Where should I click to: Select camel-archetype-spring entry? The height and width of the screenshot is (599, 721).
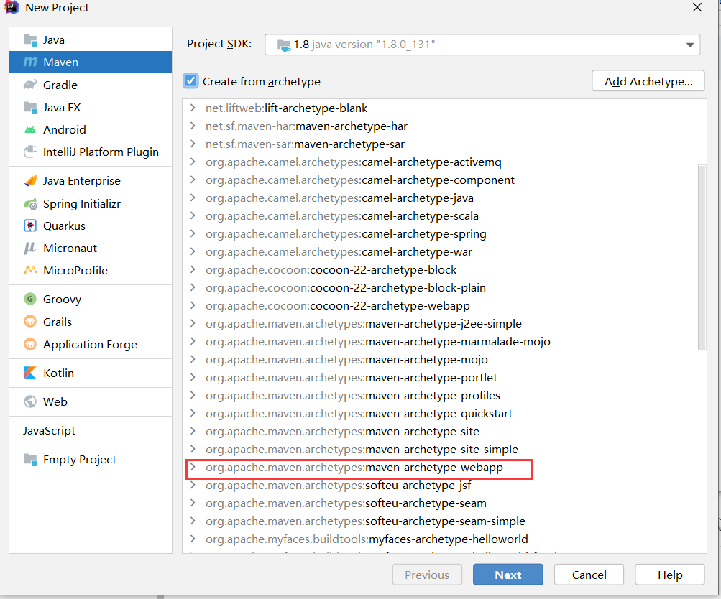click(x=346, y=234)
